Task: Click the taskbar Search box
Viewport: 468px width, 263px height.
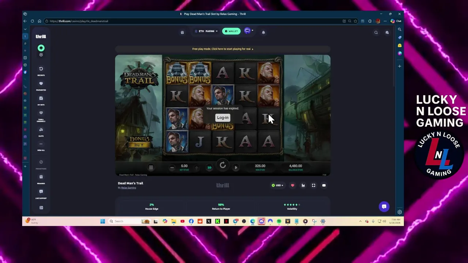Action: (130, 221)
